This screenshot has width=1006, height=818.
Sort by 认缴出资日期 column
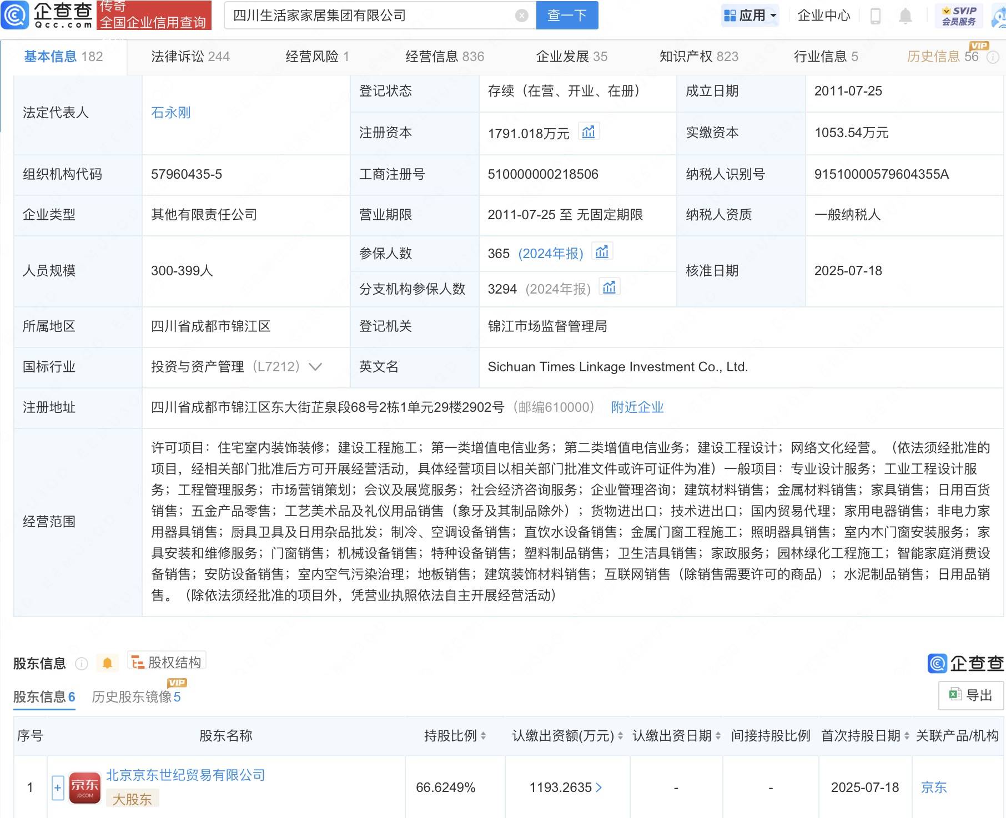(x=718, y=736)
